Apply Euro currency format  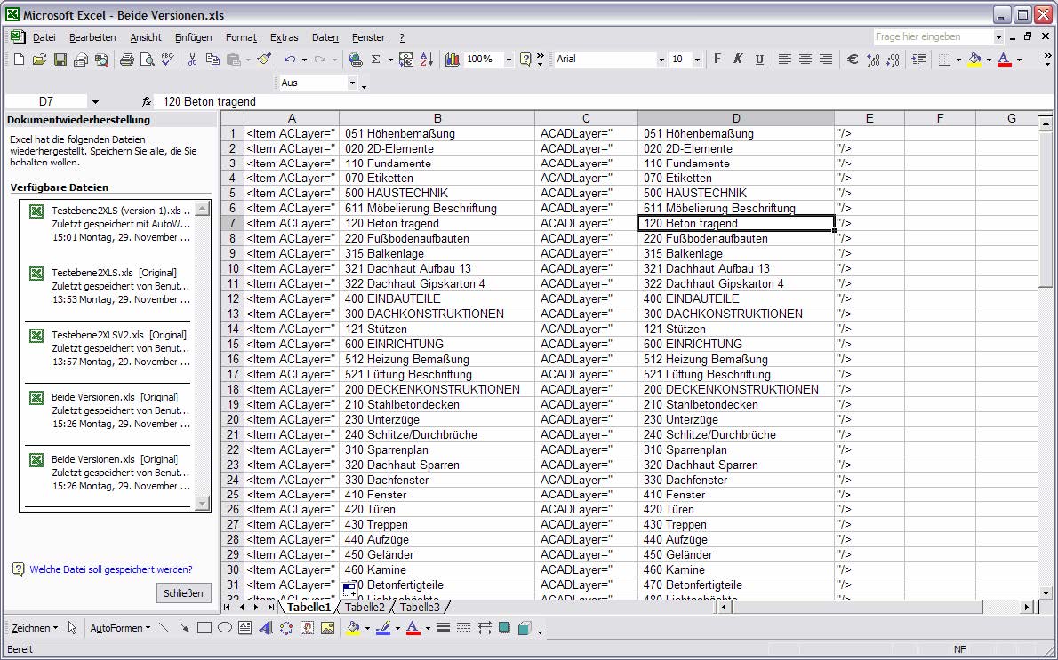tap(853, 60)
